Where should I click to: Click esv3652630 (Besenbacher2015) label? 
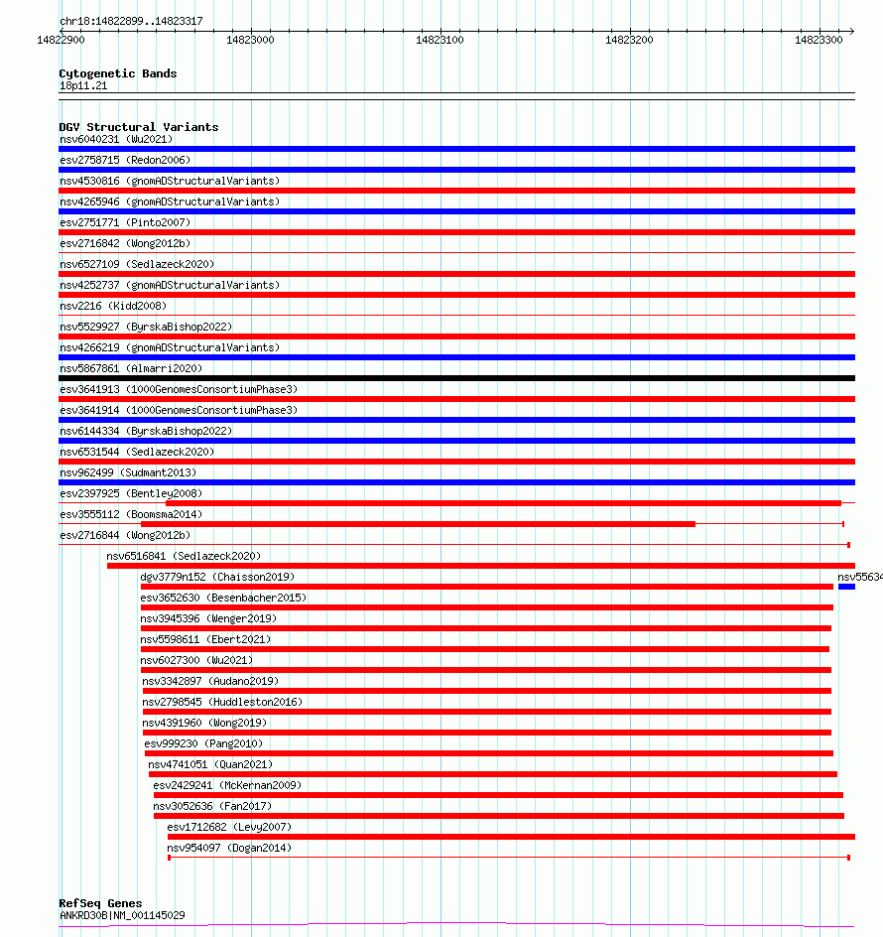point(223,599)
